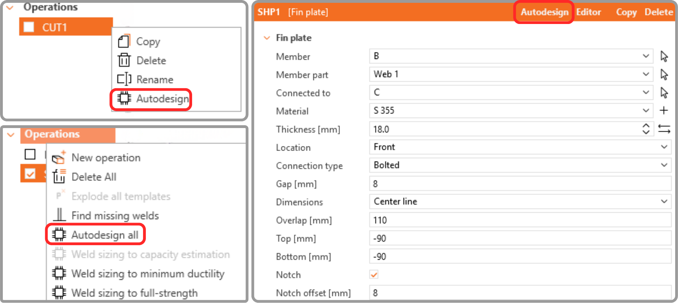Click the pick cursor icon beside Connected to
Viewport: 678px width, 303px height.
click(x=664, y=93)
